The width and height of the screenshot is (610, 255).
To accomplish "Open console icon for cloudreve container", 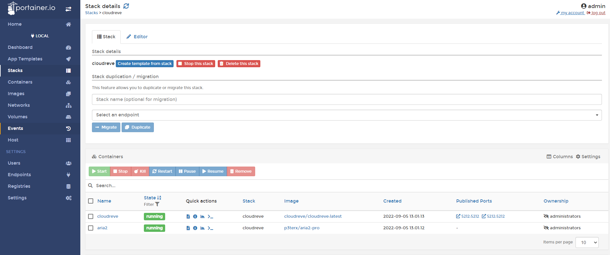I will tap(210, 216).
